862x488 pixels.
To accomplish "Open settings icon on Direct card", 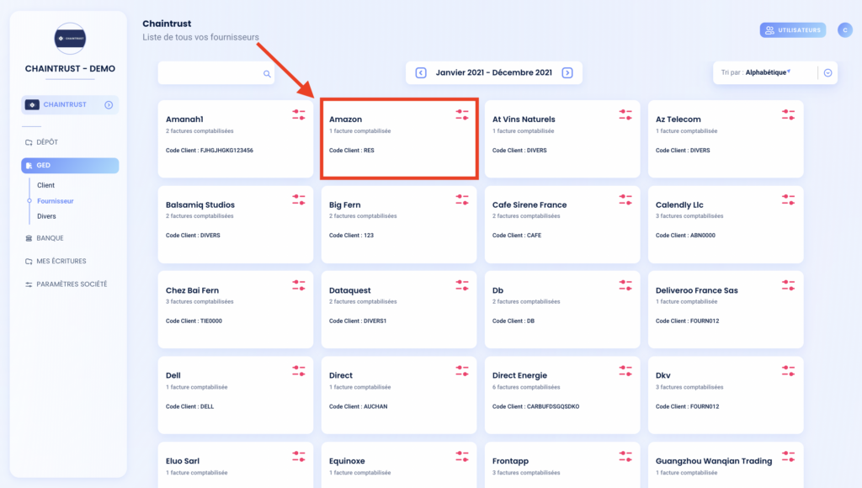I will click(x=462, y=371).
